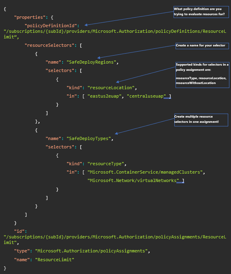
Task: Select the "kind" key beside resourceType
Action: click(74, 164)
